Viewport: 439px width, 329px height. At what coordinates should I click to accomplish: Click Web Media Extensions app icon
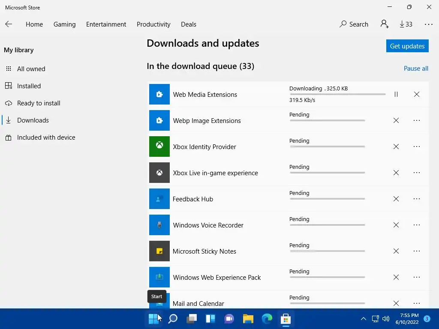(x=159, y=94)
